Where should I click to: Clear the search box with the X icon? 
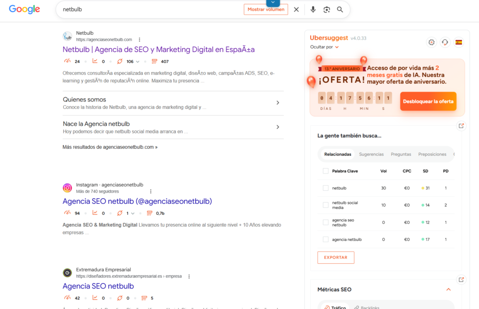tap(296, 9)
